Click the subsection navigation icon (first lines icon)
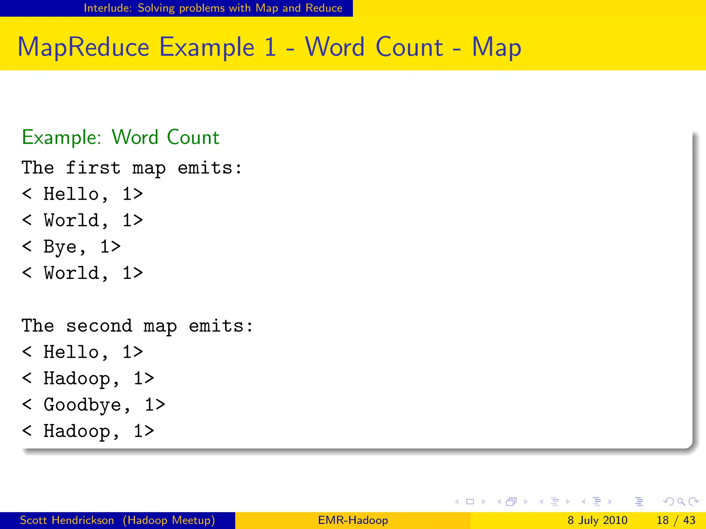The width and height of the screenshot is (706, 529). pos(555,502)
